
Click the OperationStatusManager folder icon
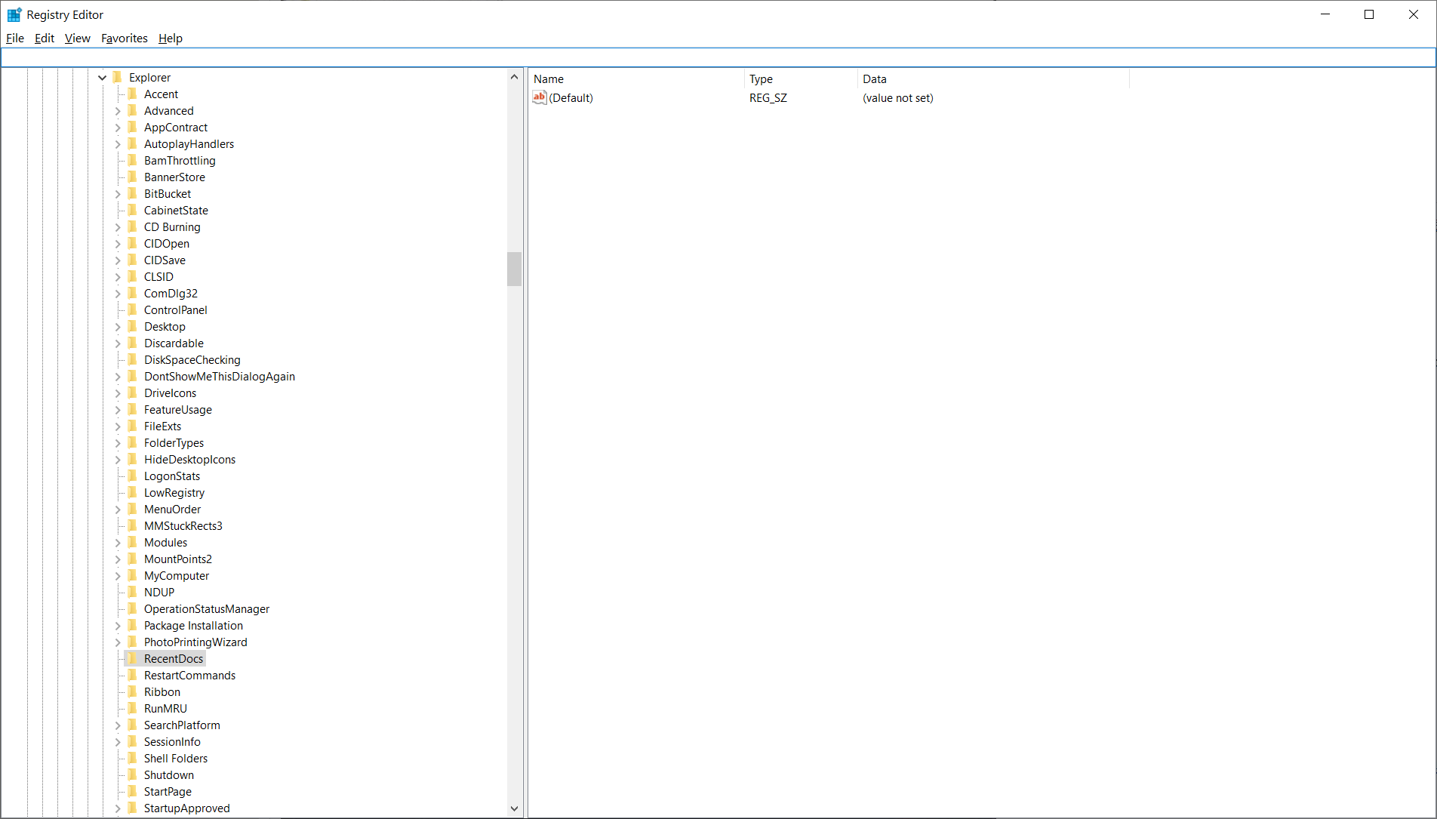click(132, 608)
